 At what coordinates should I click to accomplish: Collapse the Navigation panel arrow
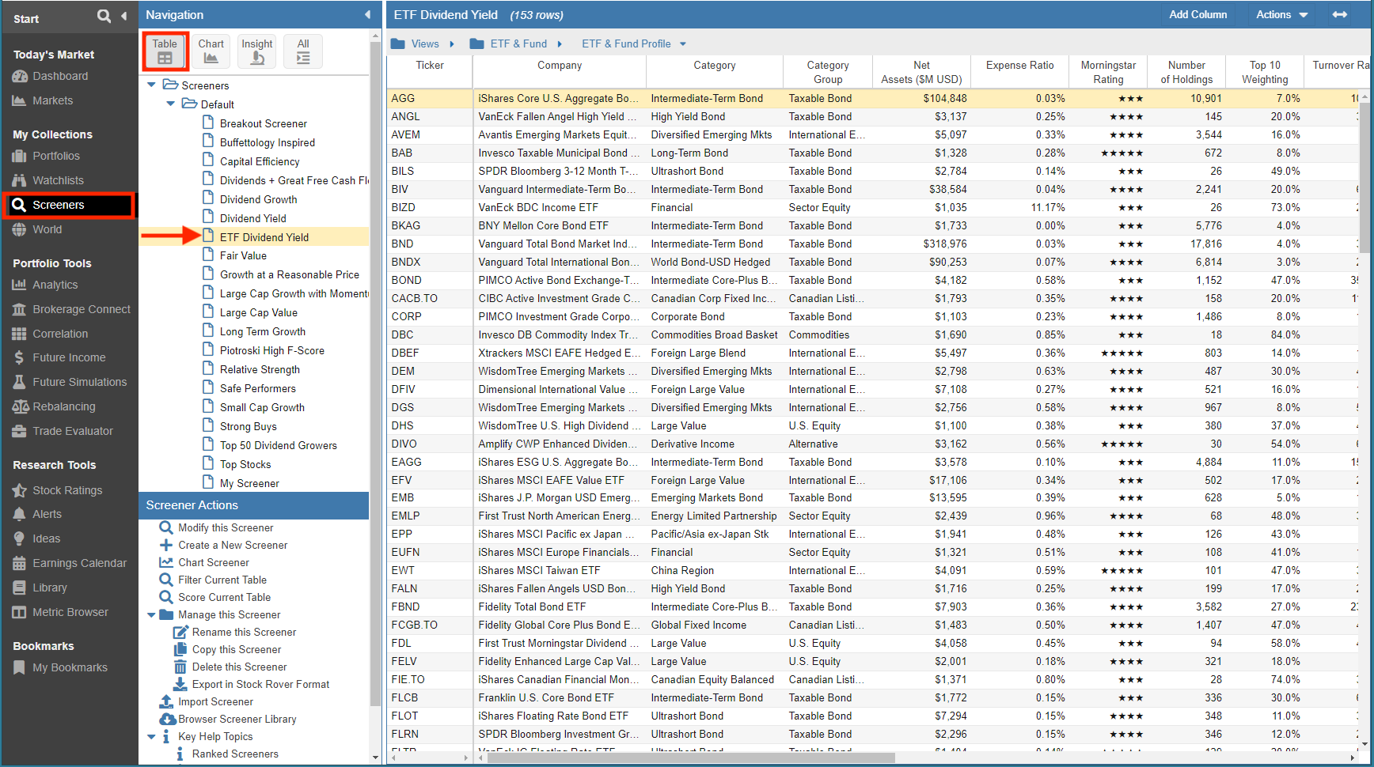(367, 15)
